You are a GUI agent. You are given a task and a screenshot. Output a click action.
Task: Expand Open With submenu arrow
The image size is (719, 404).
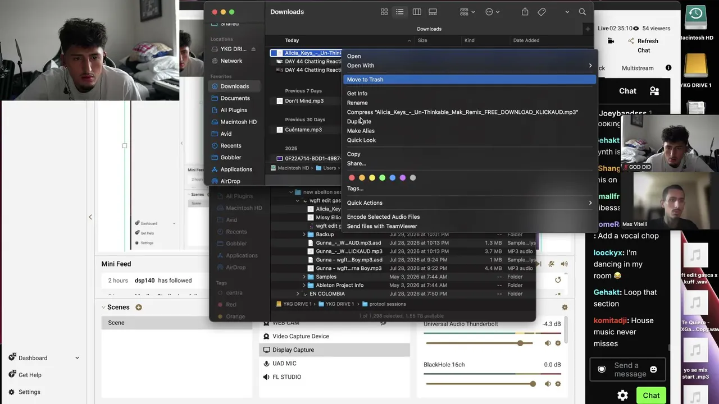[x=590, y=66]
